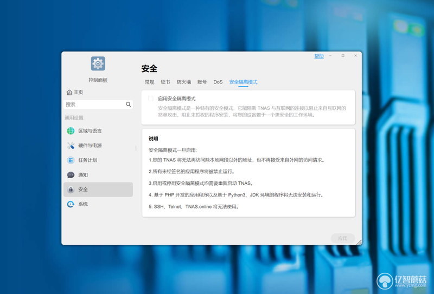434x294 pixels.
Task: Select the 安全隔离模式 tab
Action: pyautogui.click(x=243, y=82)
